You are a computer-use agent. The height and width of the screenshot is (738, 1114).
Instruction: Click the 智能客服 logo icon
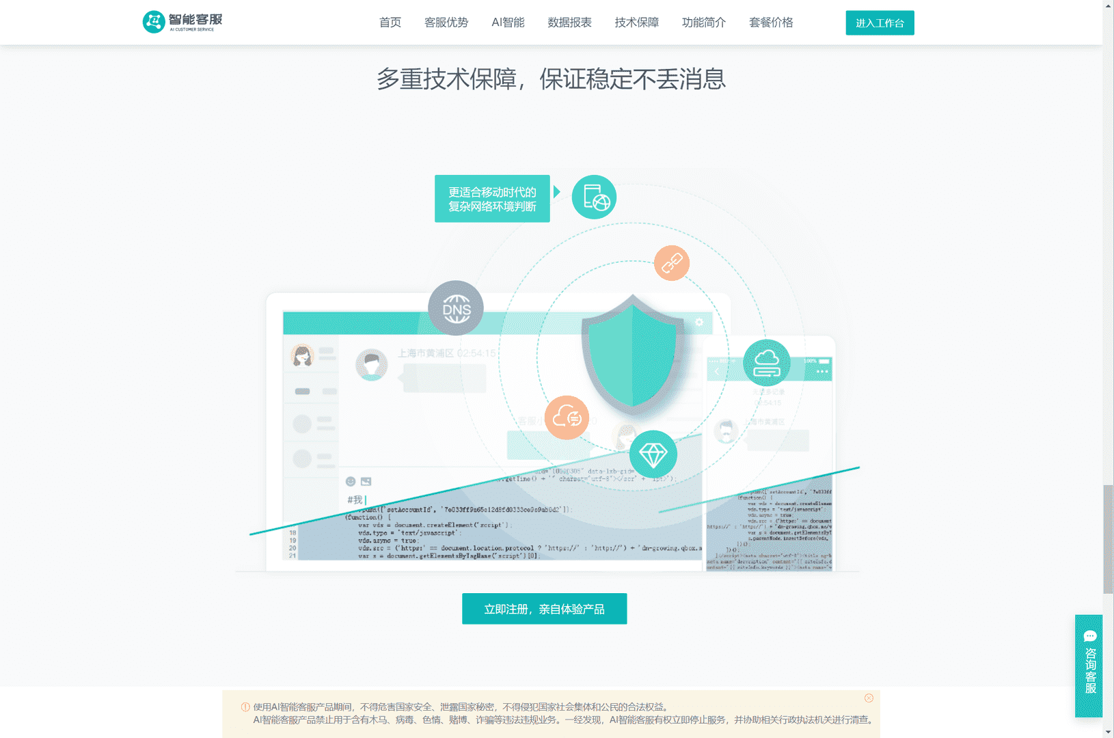(153, 22)
